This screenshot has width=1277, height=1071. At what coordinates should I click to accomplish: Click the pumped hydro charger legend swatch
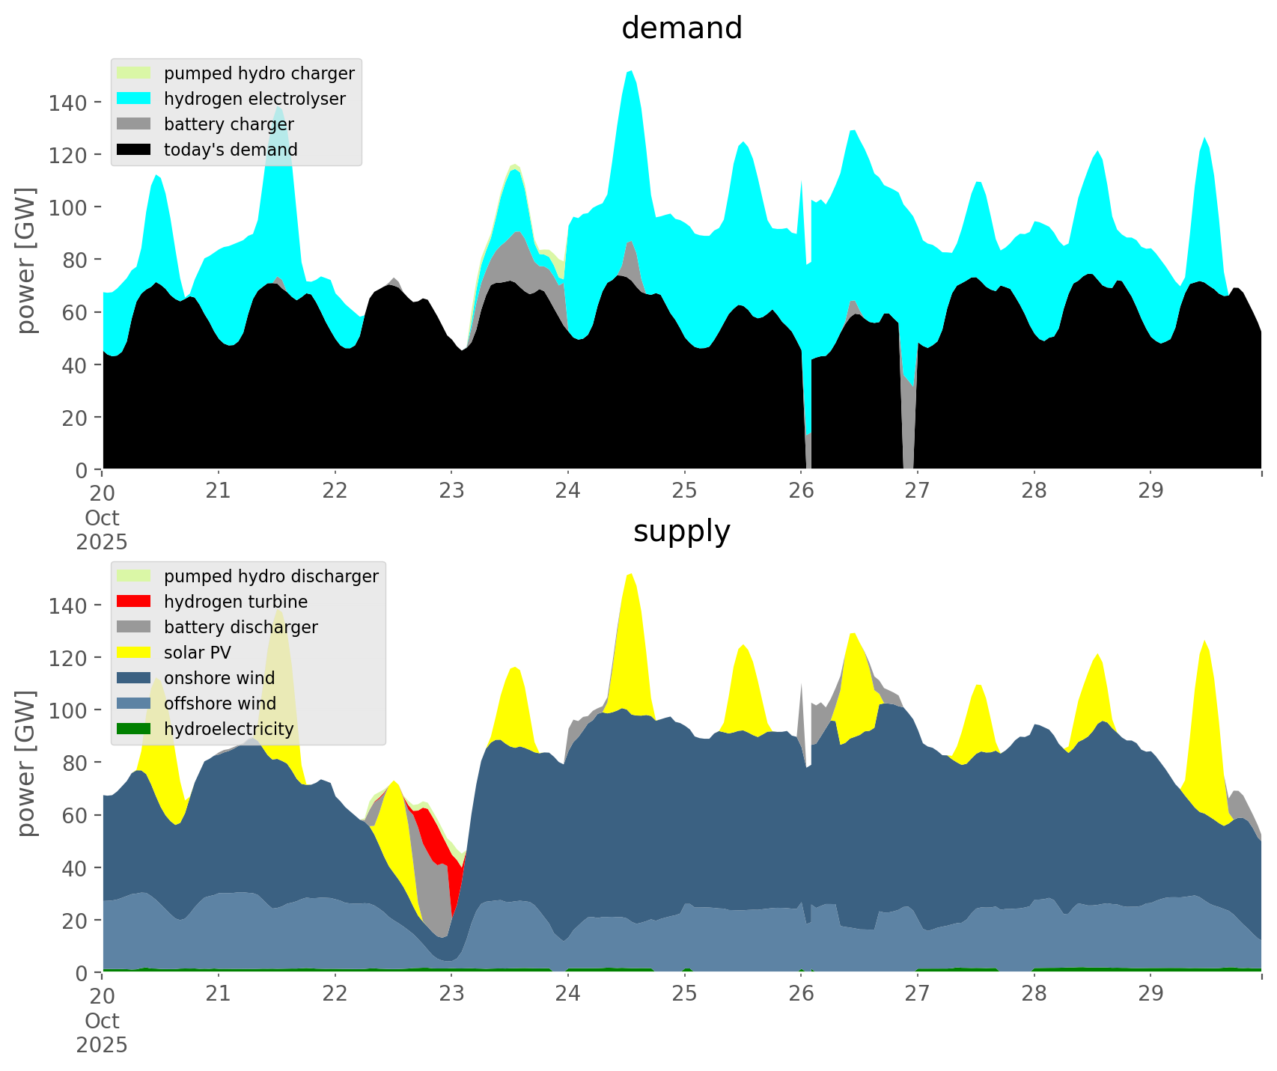134,73
